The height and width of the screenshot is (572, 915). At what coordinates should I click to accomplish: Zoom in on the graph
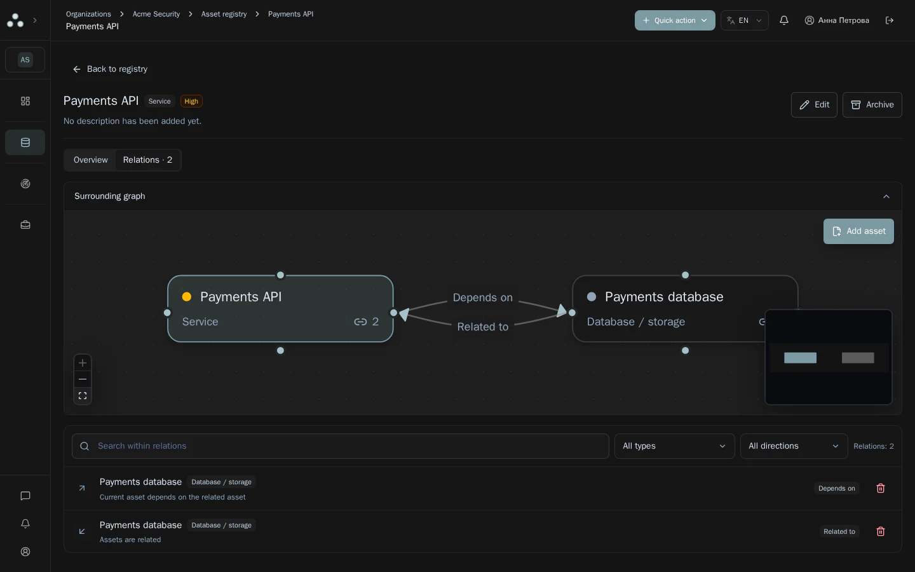pyautogui.click(x=83, y=363)
